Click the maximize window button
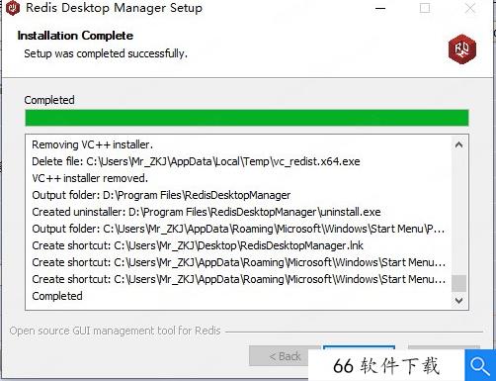496x381 pixels. click(425, 8)
